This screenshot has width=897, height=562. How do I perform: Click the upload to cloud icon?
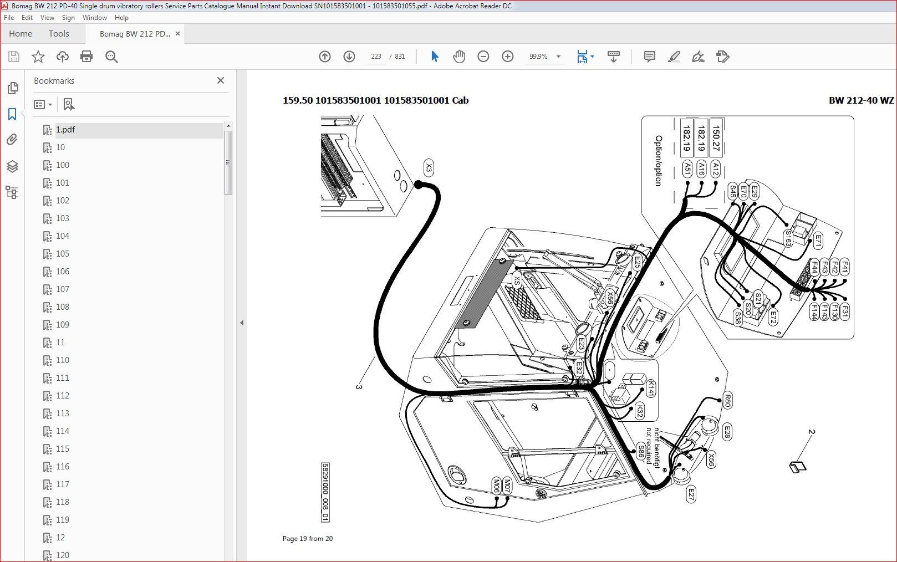pyautogui.click(x=63, y=57)
